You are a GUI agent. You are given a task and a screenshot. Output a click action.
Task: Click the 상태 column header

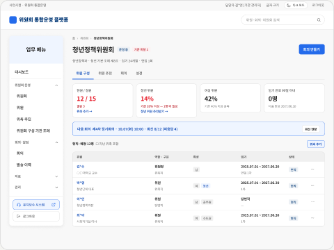pyautogui.click(x=292, y=157)
